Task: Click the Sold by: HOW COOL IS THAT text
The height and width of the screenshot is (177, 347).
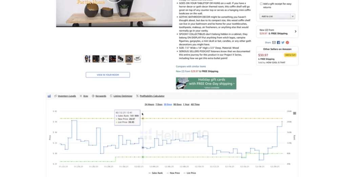Action: [271, 63]
